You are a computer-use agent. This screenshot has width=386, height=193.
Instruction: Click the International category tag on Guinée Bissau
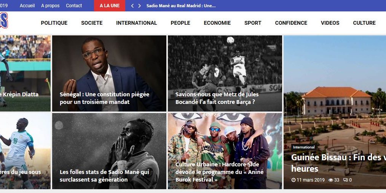pyautogui.click(x=304, y=147)
